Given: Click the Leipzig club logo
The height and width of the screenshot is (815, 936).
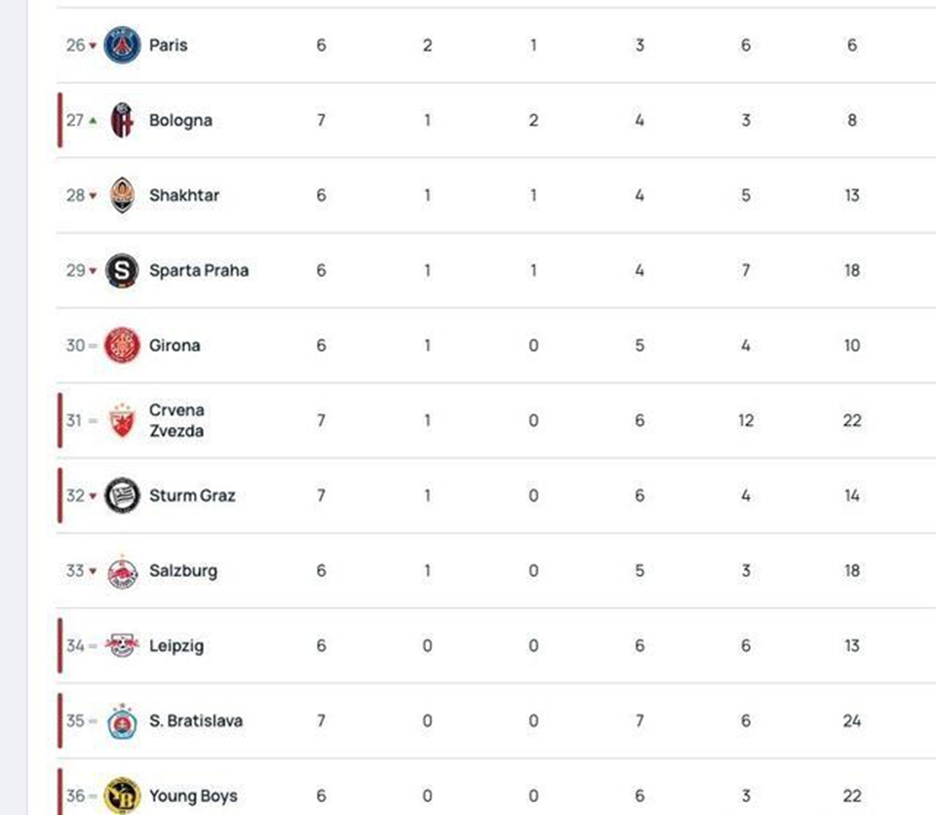Looking at the screenshot, I should point(123,645).
